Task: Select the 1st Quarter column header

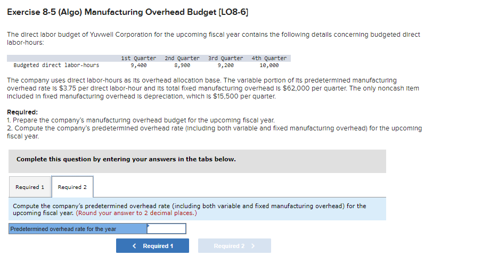Action: (x=138, y=58)
